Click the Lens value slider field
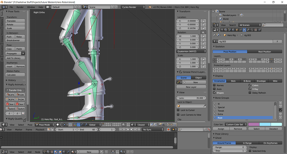This screenshot has width=287, height=154. (191, 98)
